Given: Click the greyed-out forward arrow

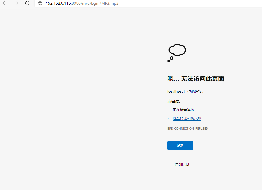Looking at the screenshot, I should (x=16, y=3).
